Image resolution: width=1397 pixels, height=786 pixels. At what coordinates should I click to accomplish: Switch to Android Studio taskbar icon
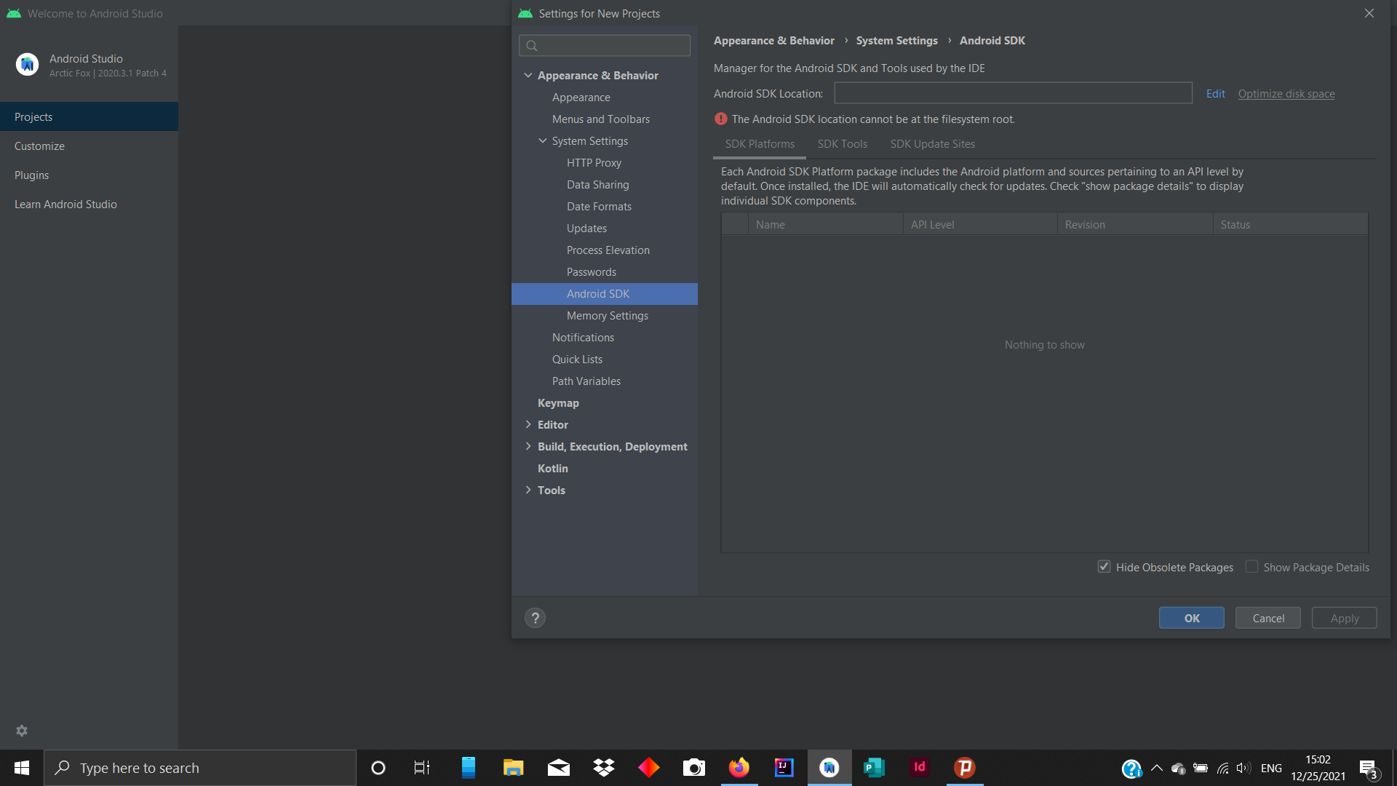829,768
